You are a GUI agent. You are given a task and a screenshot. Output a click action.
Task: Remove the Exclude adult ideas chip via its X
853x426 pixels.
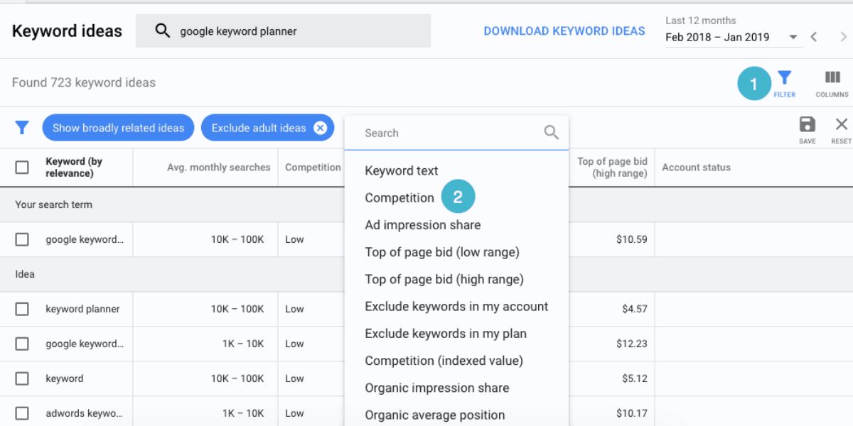tap(321, 128)
